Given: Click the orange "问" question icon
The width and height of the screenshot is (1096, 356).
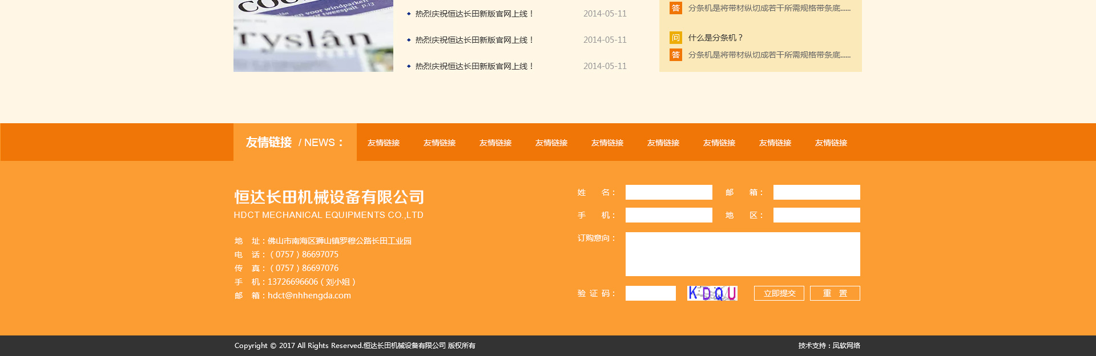Looking at the screenshot, I should point(675,38).
